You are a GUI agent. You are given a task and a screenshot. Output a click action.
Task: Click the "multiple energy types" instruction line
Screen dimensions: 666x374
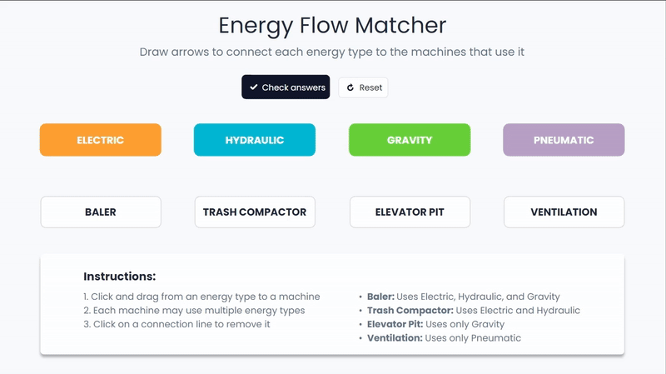194,311
